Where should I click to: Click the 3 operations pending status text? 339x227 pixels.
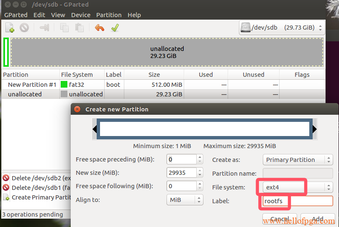(x=33, y=214)
